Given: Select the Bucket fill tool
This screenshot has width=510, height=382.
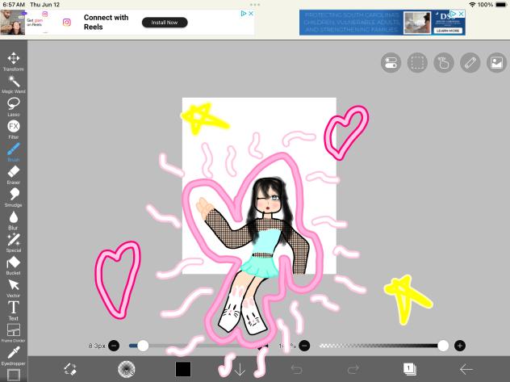Looking at the screenshot, I should tap(14, 265).
